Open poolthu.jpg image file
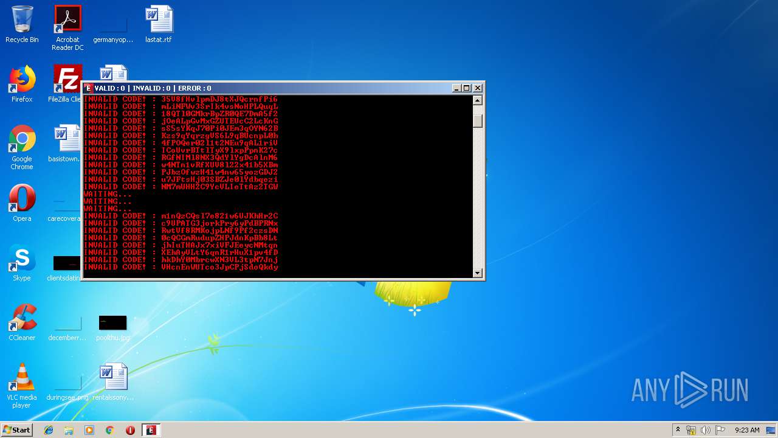 (x=113, y=327)
